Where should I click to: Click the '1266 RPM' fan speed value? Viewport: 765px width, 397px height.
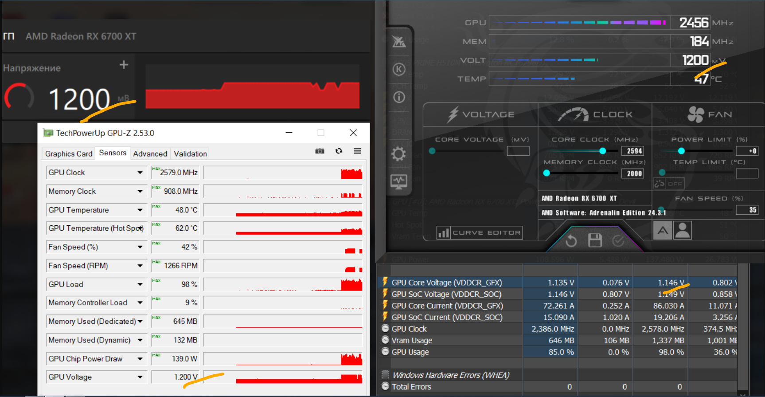coord(181,265)
